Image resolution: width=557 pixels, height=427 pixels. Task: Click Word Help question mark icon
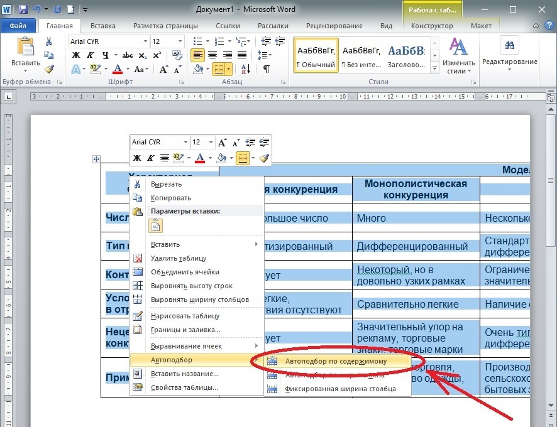pyautogui.click(x=549, y=26)
